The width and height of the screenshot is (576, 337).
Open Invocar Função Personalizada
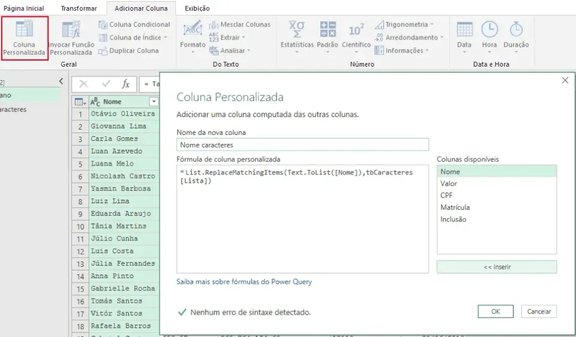pos(71,38)
